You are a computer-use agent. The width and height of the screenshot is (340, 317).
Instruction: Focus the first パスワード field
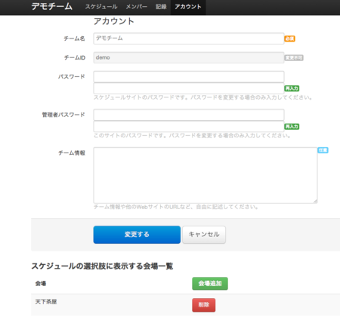coord(189,77)
